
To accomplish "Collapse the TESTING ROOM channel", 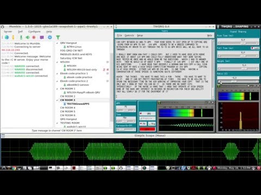I will click(57, 123).
